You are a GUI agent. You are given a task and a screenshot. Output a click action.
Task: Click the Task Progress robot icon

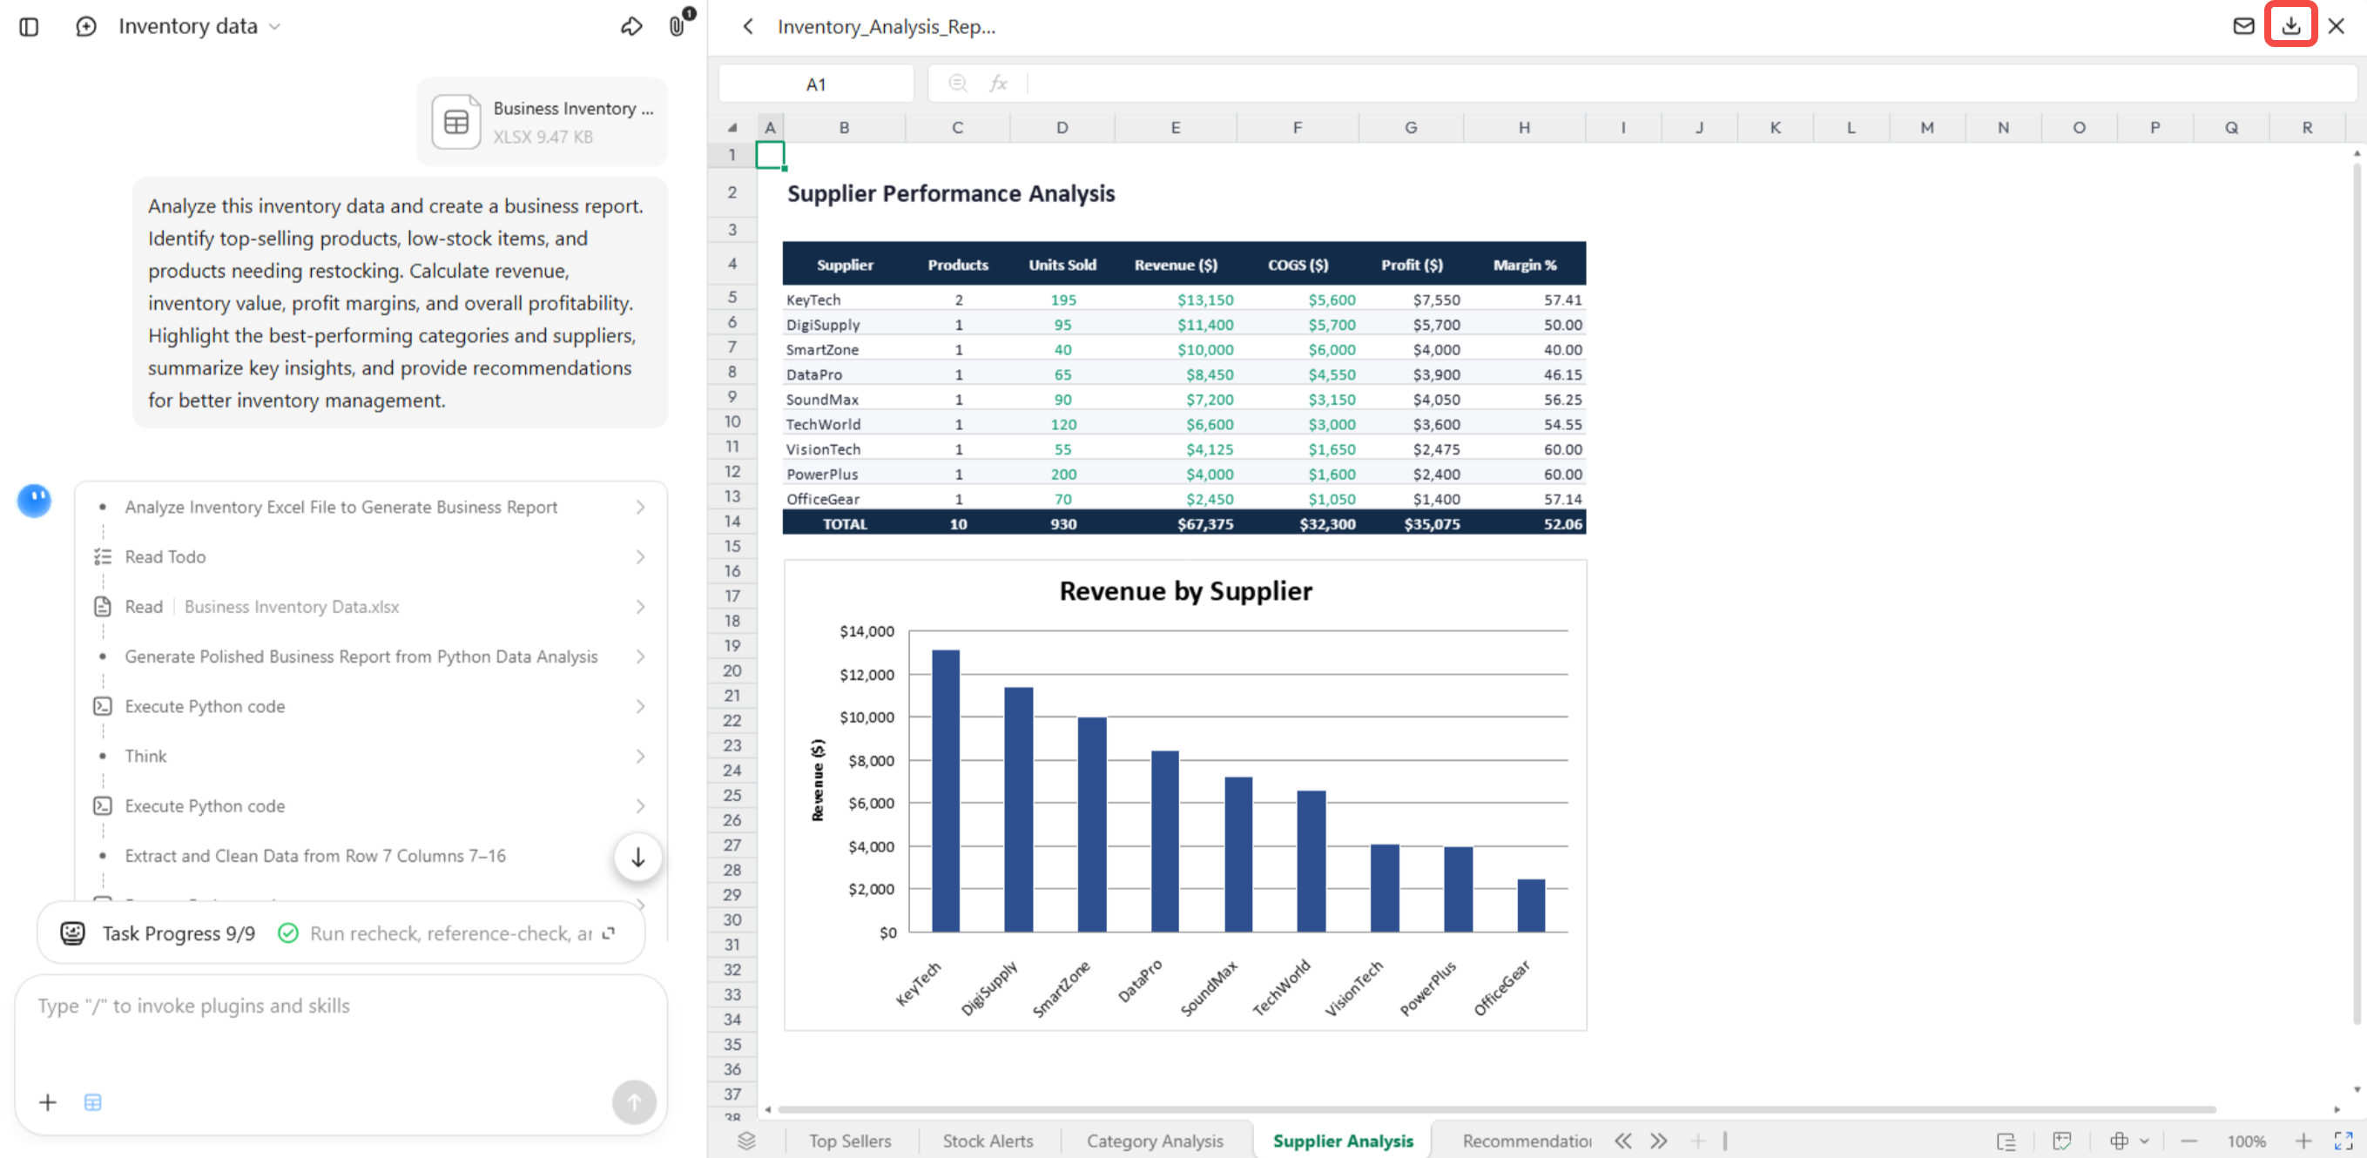click(72, 933)
